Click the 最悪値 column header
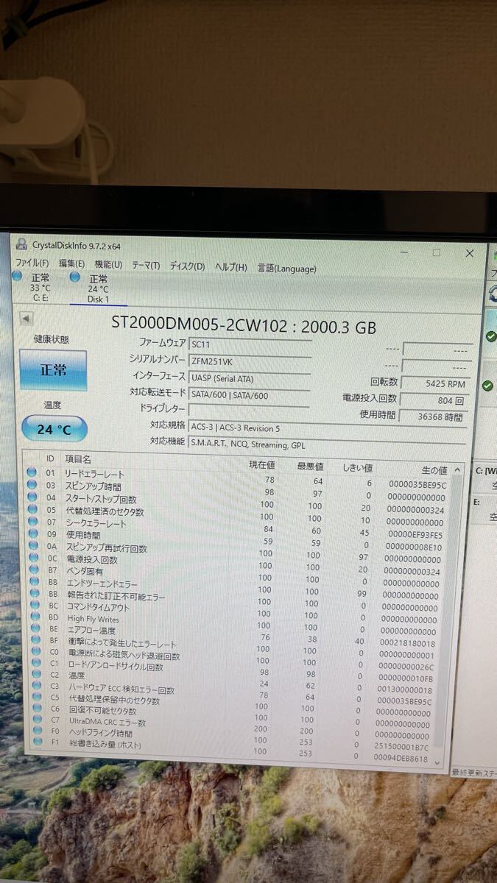The height and width of the screenshot is (883, 497). 311,466
